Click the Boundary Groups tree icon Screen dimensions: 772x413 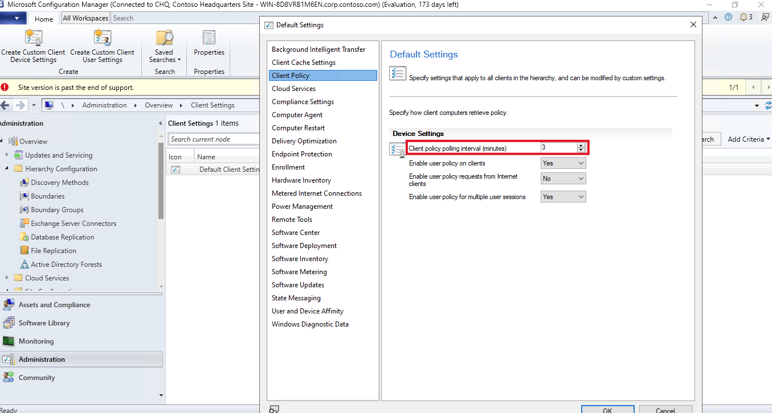pyautogui.click(x=24, y=210)
